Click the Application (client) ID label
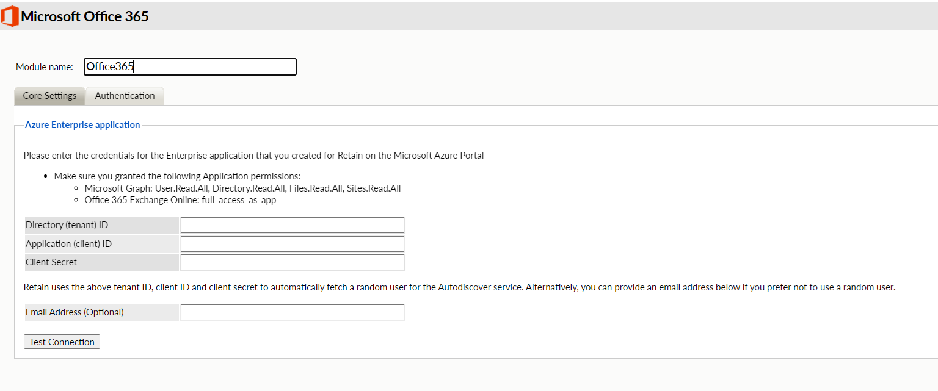Viewport: 938px width, 391px height. click(x=68, y=244)
